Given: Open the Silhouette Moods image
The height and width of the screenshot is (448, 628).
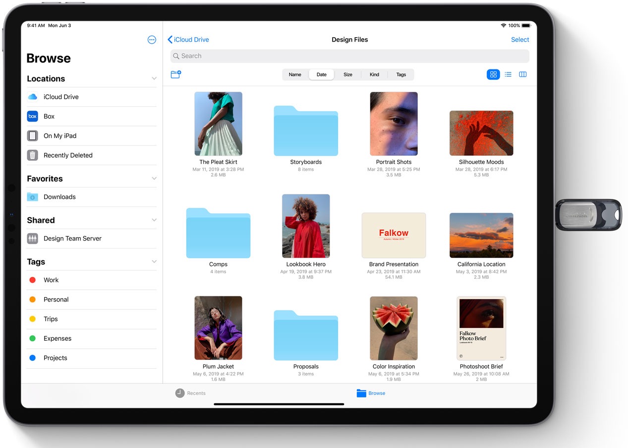Looking at the screenshot, I should tap(481, 133).
